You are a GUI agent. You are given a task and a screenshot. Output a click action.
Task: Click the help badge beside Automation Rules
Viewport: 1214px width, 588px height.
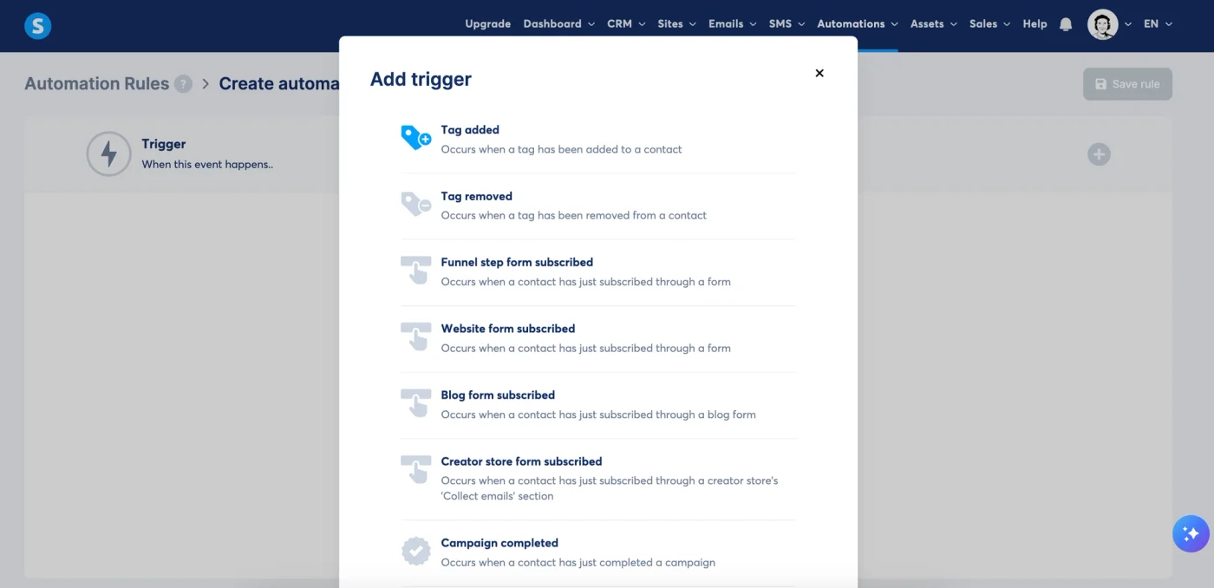coord(183,83)
